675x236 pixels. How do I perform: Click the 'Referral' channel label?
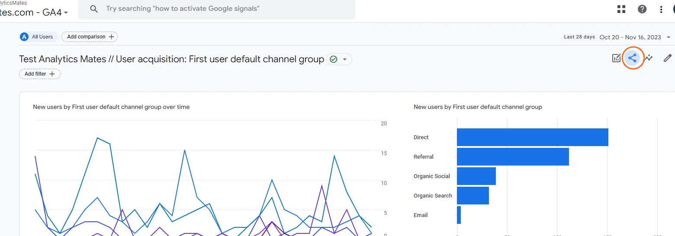coord(424,156)
